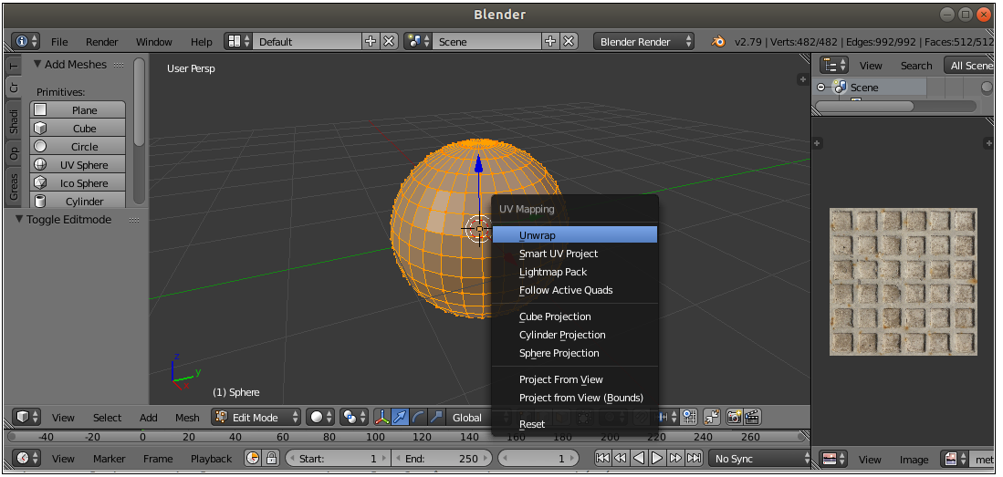The height and width of the screenshot is (477, 1003).
Task: Open the Global transform orientation dropdown
Action: pos(469,418)
